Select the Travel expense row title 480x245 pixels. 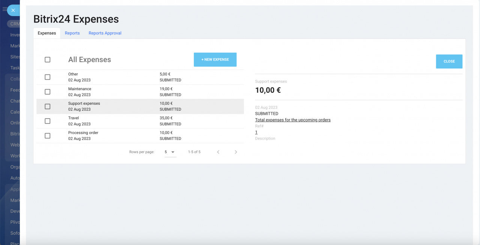[x=73, y=118]
